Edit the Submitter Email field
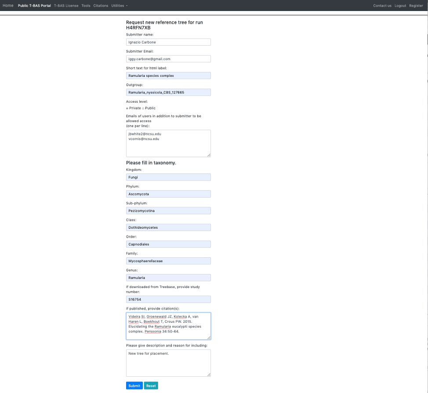The image size is (428, 393). pyautogui.click(x=168, y=59)
